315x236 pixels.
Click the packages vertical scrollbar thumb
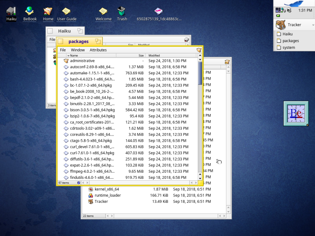[x=200, y=73]
